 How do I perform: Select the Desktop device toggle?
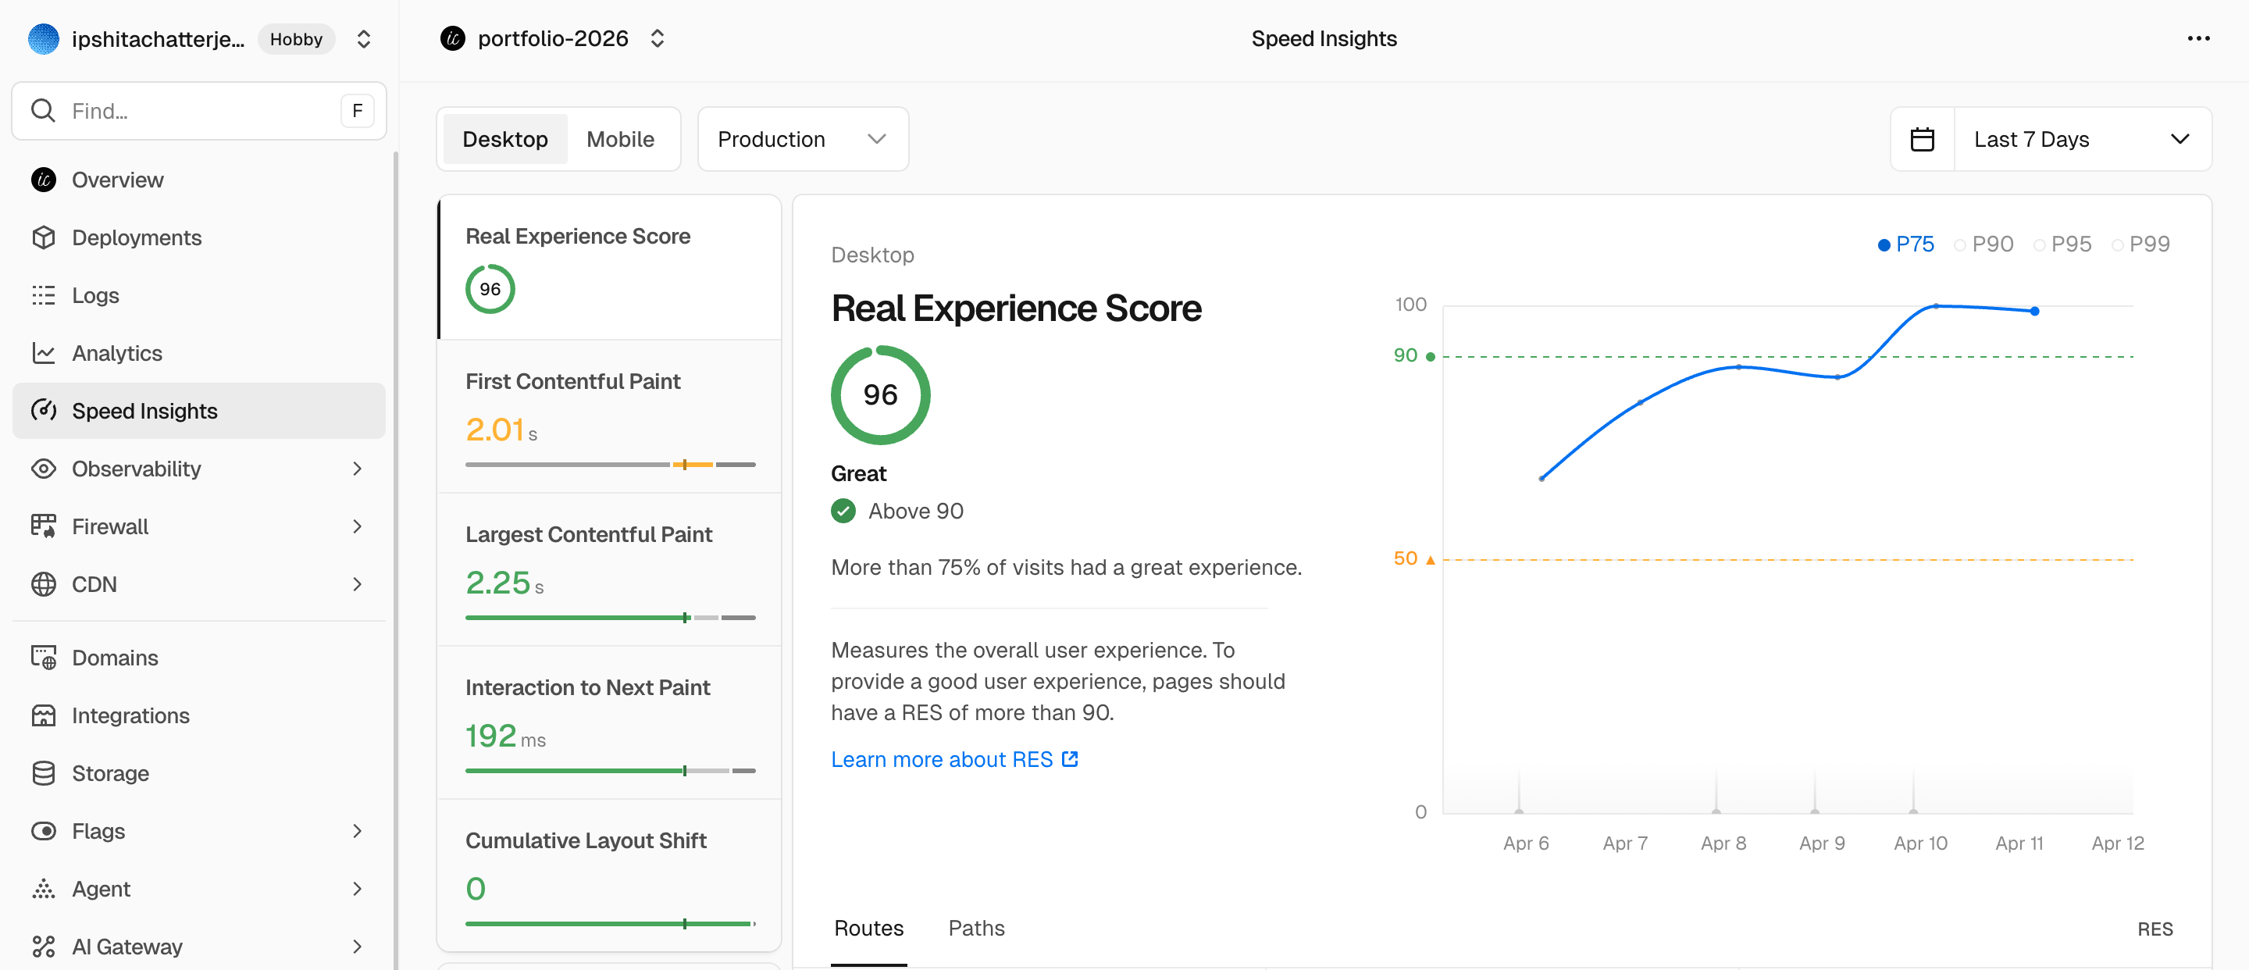(504, 139)
